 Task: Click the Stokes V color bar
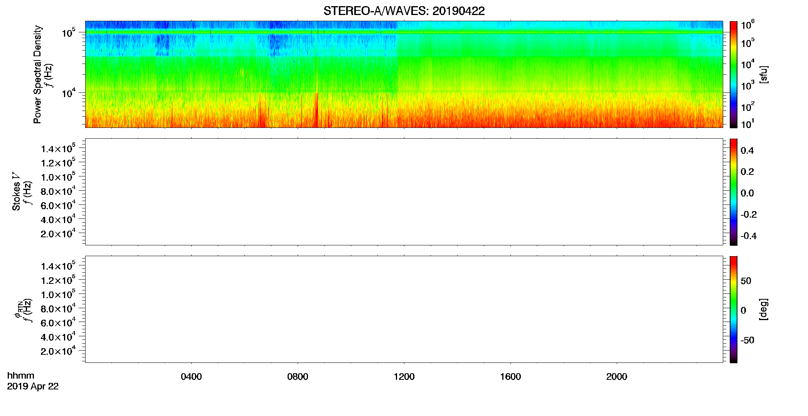733,192
